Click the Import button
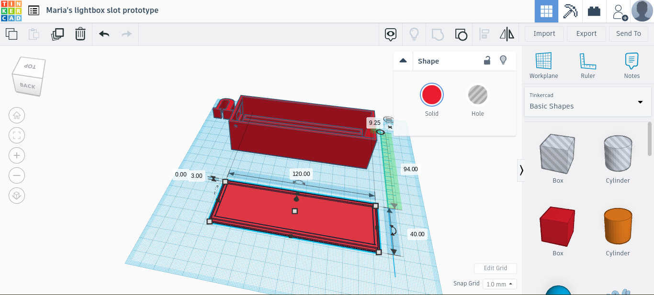654x295 pixels. point(544,33)
